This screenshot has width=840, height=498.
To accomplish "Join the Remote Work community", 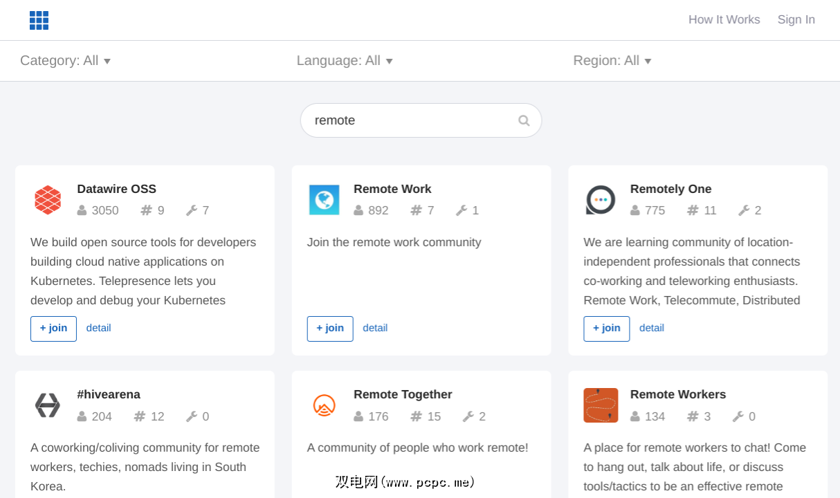I will tap(330, 329).
